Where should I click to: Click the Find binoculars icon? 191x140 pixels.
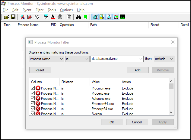pyautogui.click(x=78, y=17)
